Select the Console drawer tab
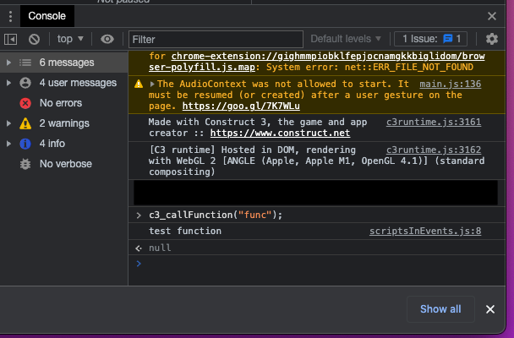The height and width of the screenshot is (338, 514). click(46, 16)
